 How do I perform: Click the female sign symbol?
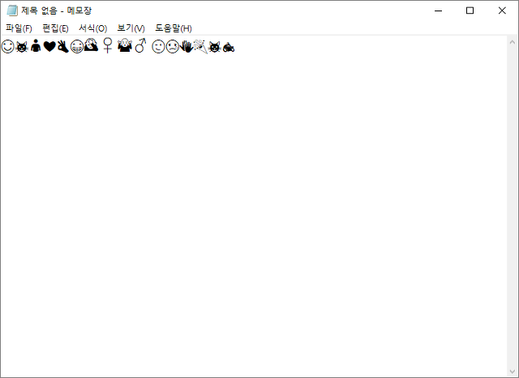108,45
